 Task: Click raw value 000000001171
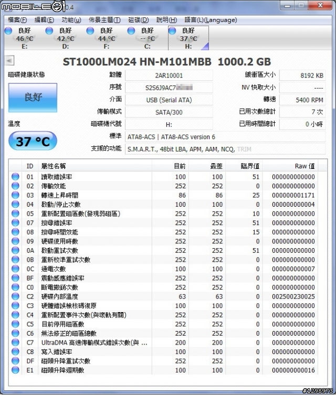pyautogui.click(x=293, y=195)
